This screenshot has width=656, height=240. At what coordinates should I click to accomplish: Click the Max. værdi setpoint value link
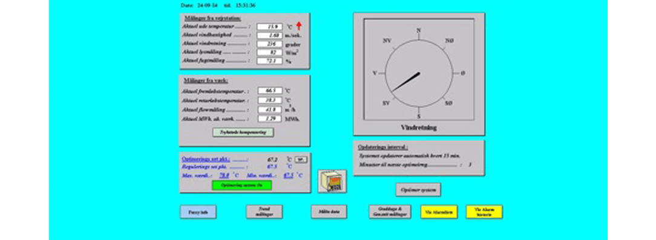coord(225,175)
